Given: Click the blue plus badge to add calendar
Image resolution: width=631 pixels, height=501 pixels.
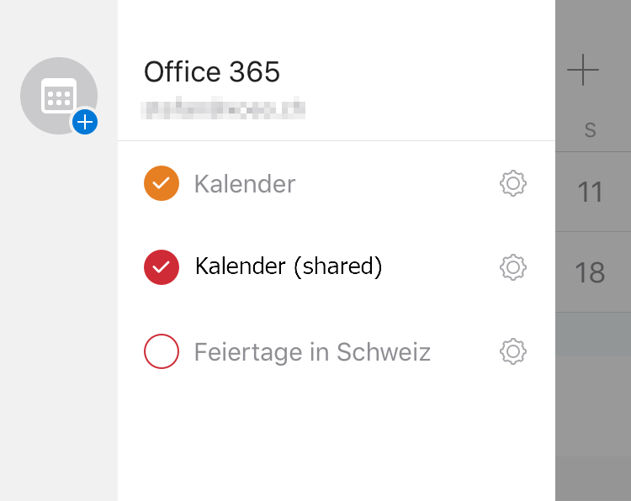Looking at the screenshot, I should click(x=84, y=122).
